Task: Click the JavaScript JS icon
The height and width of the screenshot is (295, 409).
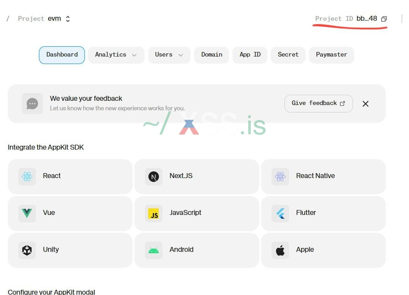Action: point(153,213)
